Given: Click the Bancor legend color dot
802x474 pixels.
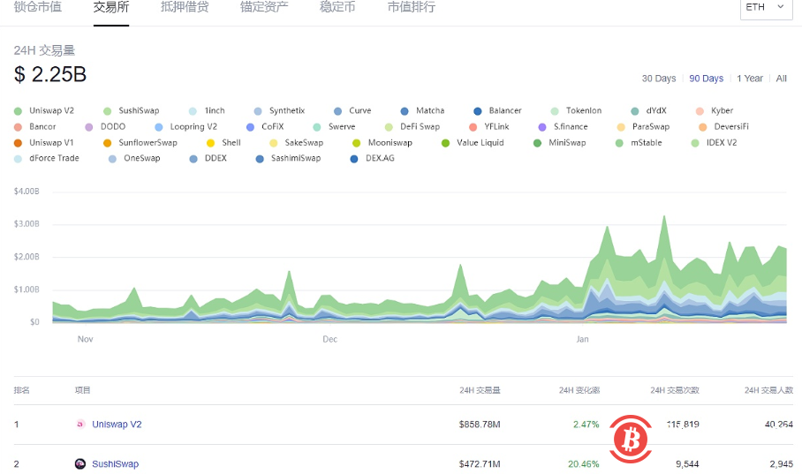Looking at the screenshot, I should click(18, 127).
